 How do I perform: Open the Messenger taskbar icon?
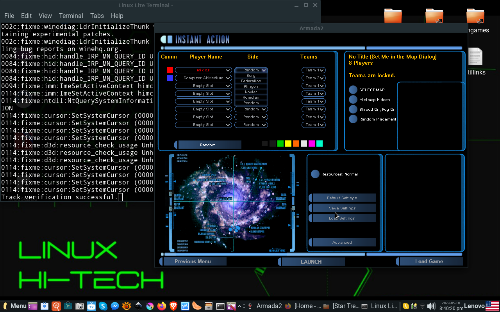tap(114, 306)
